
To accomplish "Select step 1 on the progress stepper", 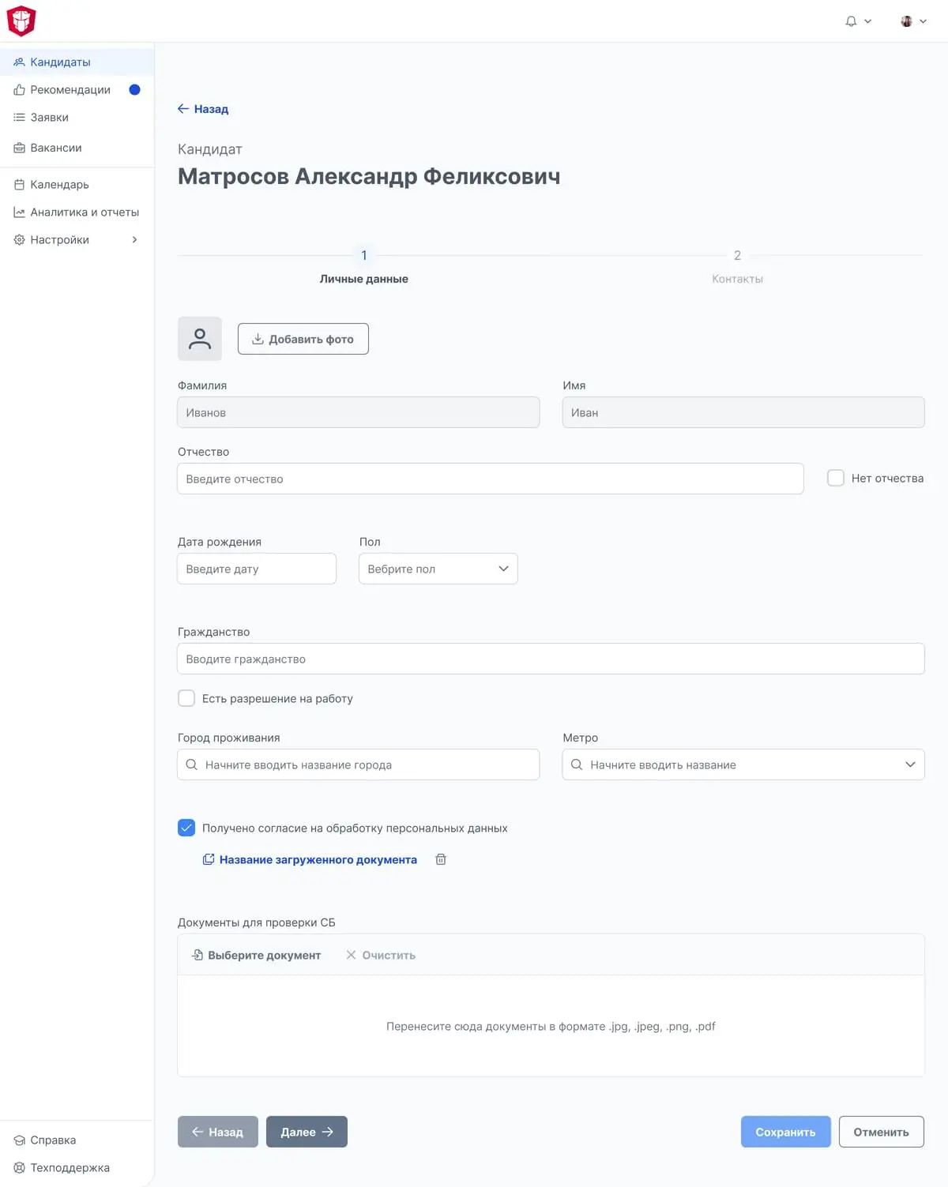I will click(x=364, y=255).
